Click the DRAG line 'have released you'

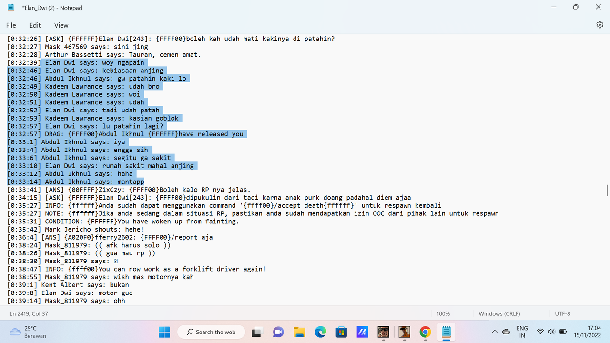click(x=125, y=134)
